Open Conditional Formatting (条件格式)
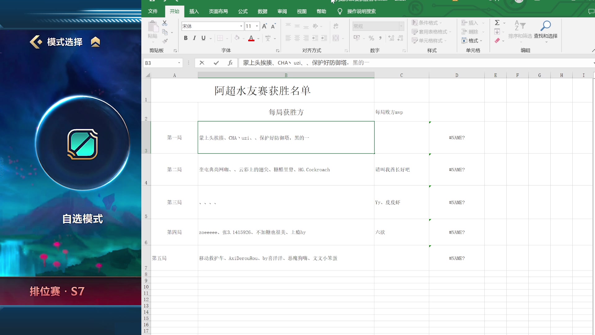Screen dimensions: 595x335 coord(427,23)
